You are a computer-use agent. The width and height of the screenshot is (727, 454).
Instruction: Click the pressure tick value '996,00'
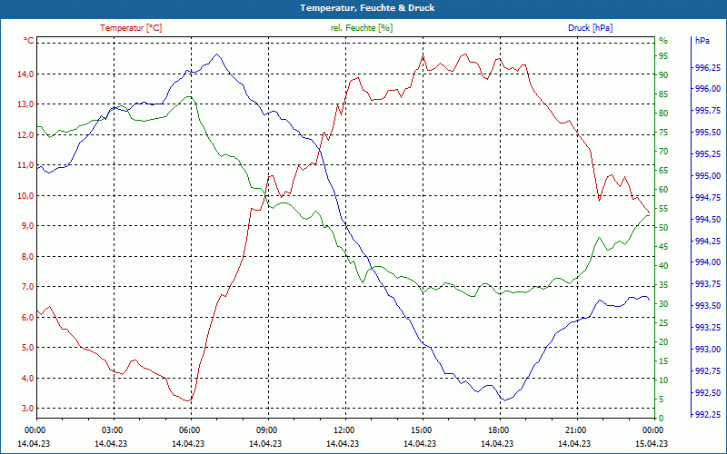(708, 89)
